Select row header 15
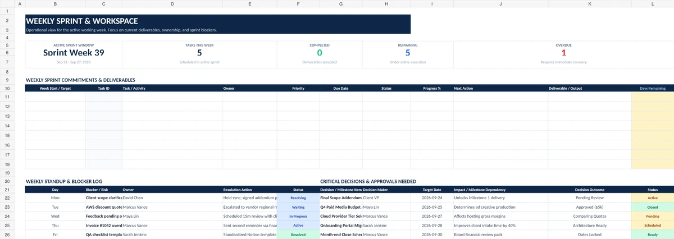 pos(7,135)
